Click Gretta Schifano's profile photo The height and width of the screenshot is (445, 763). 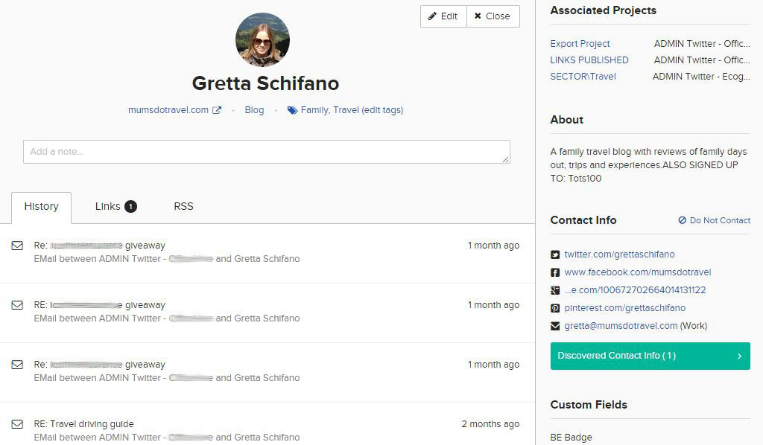coord(264,39)
